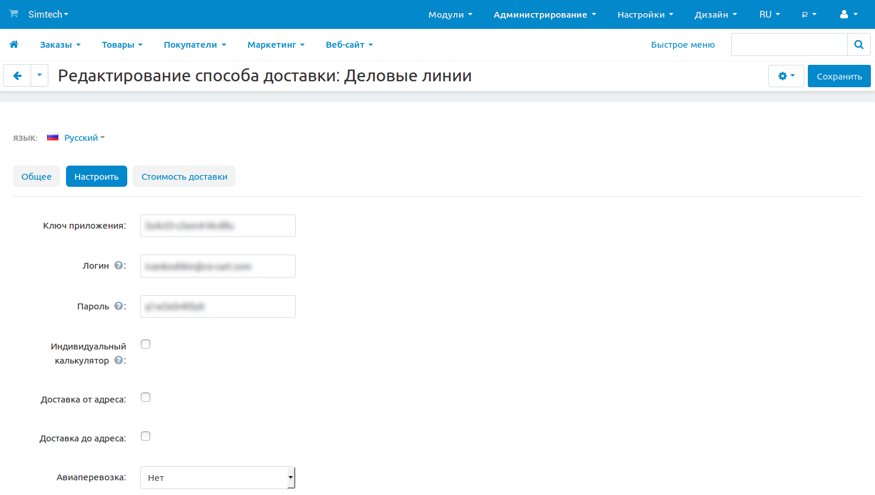This screenshot has width=875, height=495.
Task: Open the user account icon menu
Action: 848,14
